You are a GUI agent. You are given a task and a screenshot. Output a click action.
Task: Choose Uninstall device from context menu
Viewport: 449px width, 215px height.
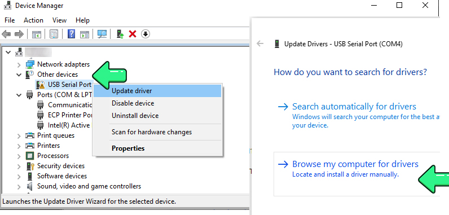pyautogui.click(x=157, y=116)
